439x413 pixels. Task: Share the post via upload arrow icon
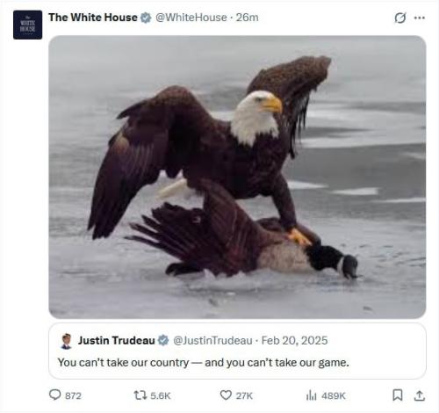(420, 395)
